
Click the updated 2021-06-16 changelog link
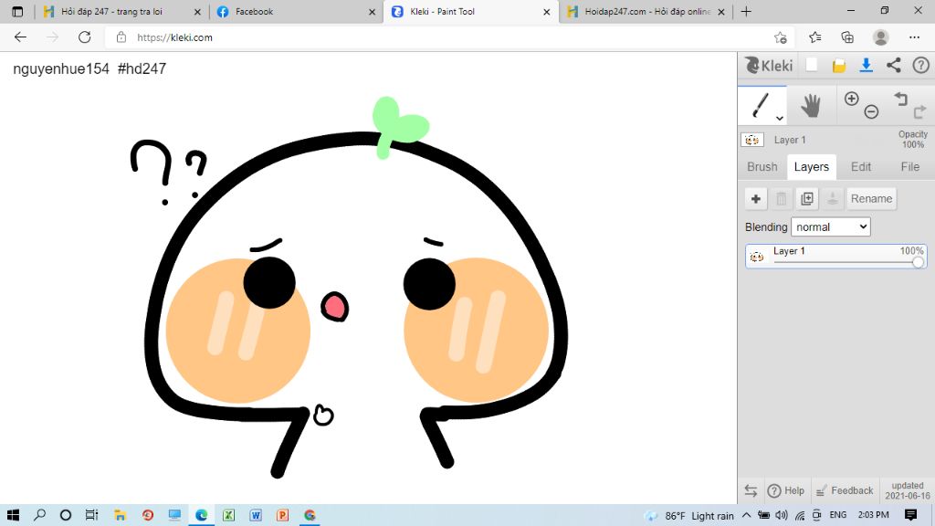click(907, 490)
